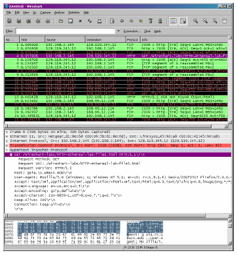This screenshot has width=238, height=263.
Task: Open the Statistics menu
Action: (x=74, y=13)
